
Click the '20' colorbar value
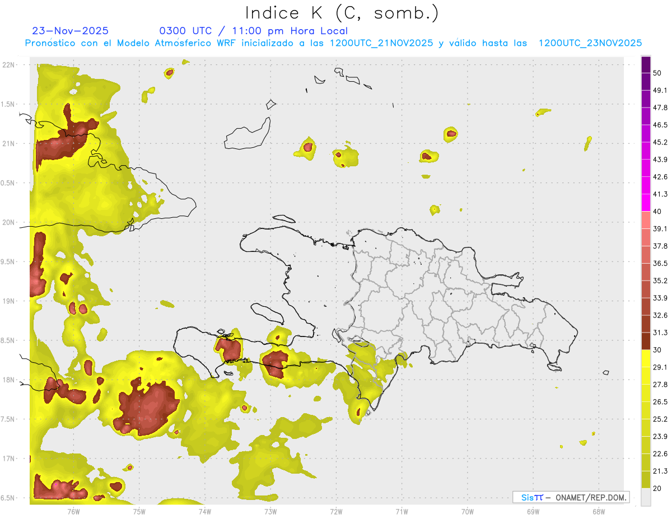pyautogui.click(x=657, y=488)
